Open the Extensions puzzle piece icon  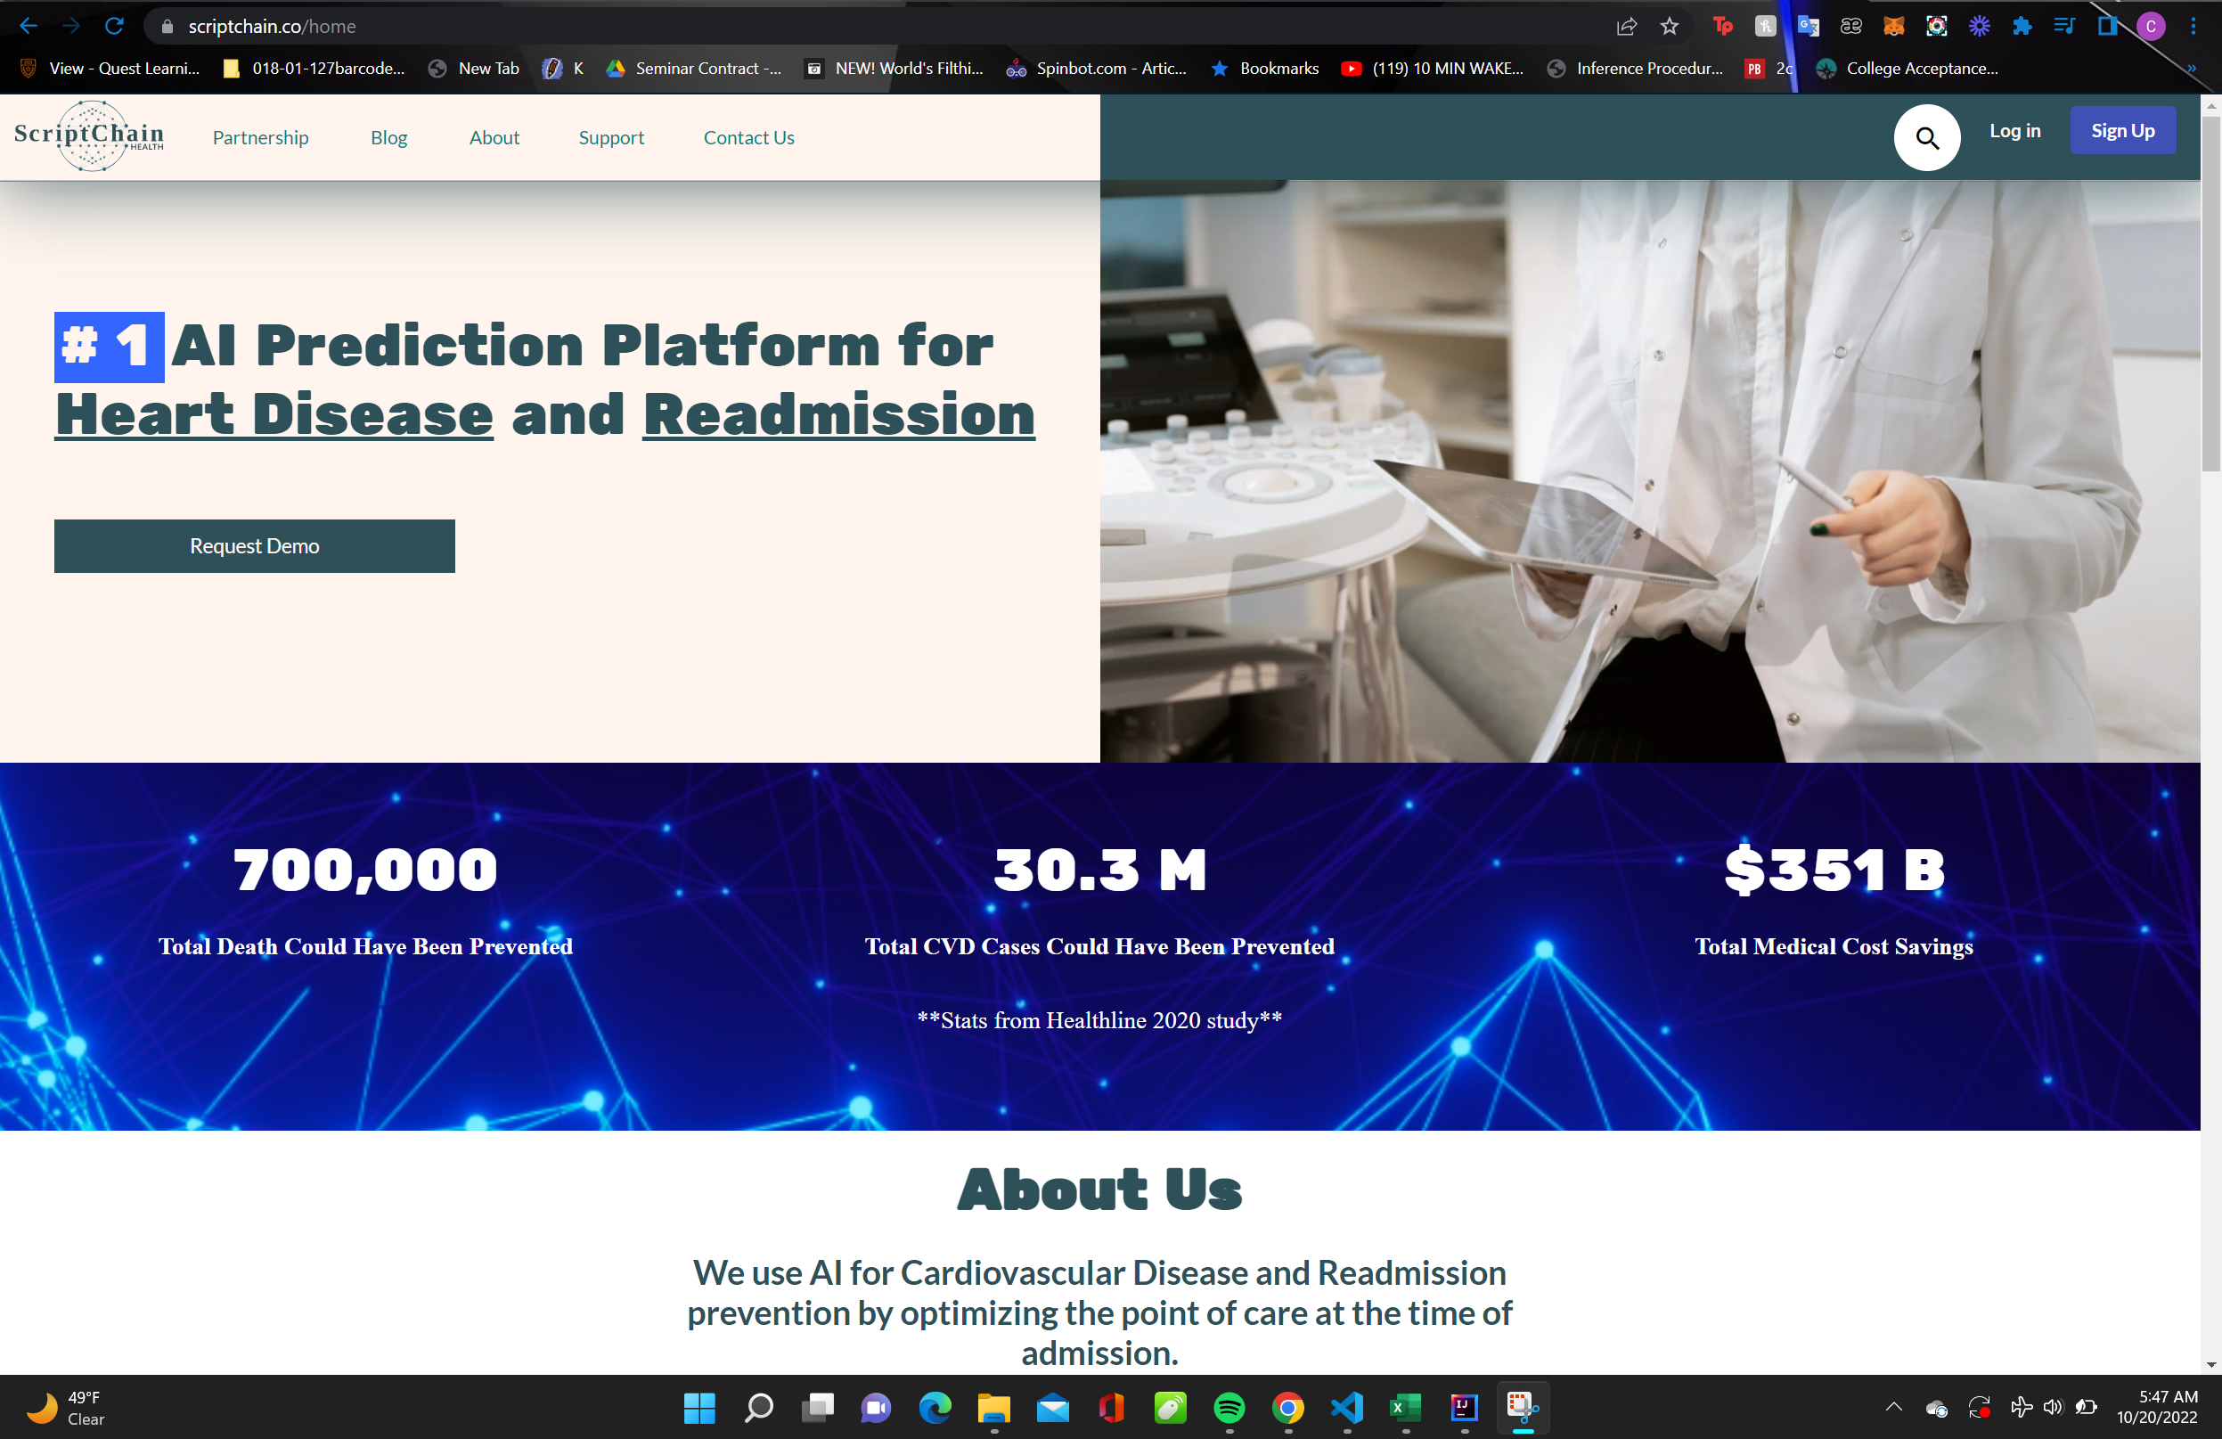(x=2022, y=26)
